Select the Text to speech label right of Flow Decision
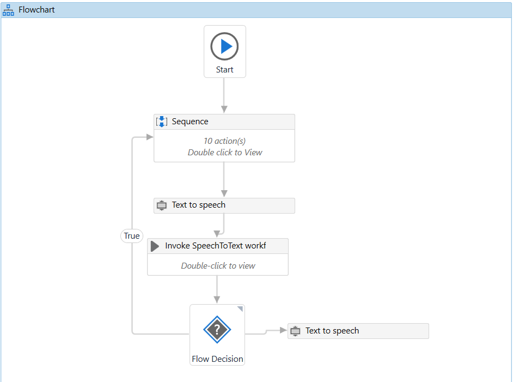The height and width of the screenshot is (382, 513). [332, 331]
